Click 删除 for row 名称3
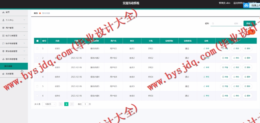Image resolution: width=260 pixels, height=123 pixels. 247,67
